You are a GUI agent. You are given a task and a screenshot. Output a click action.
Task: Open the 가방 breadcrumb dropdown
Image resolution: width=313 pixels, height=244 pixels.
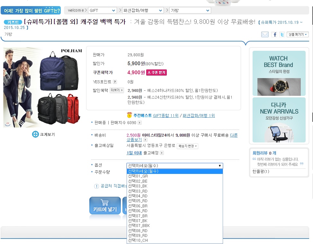(190, 11)
